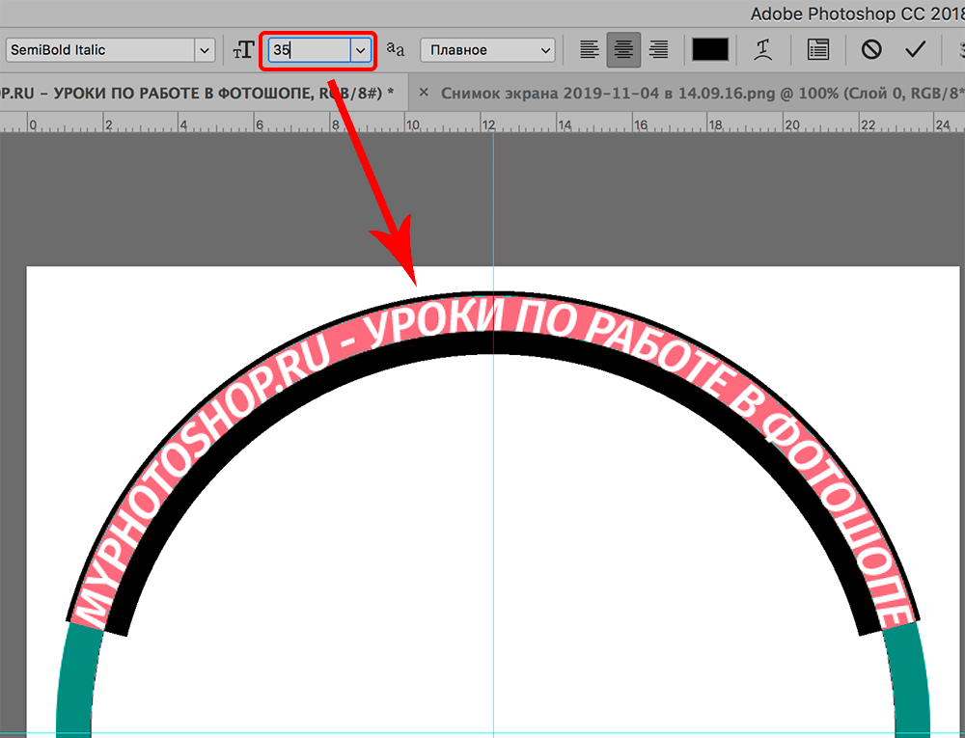Expand the font size dropdown arrow

(x=361, y=50)
